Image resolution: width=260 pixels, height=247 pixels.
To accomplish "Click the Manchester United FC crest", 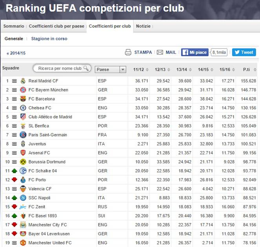I will click(x=23, y=243).
